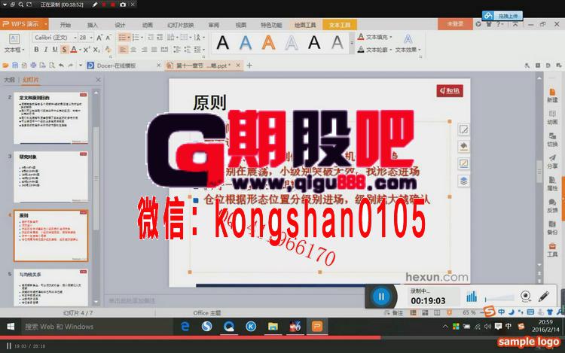Increase font size with the larger A icon
Viewport: 565px width, 353px height.
point(99,38)
